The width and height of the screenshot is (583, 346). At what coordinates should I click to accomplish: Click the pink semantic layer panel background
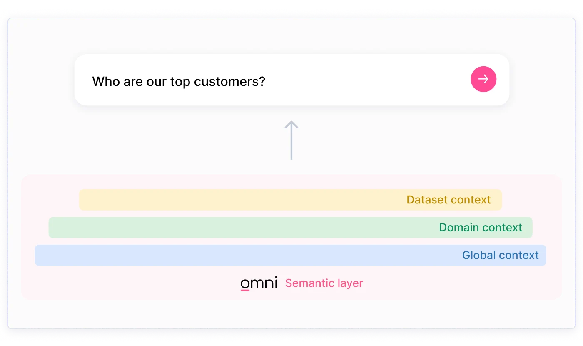(x=291, y=238)
